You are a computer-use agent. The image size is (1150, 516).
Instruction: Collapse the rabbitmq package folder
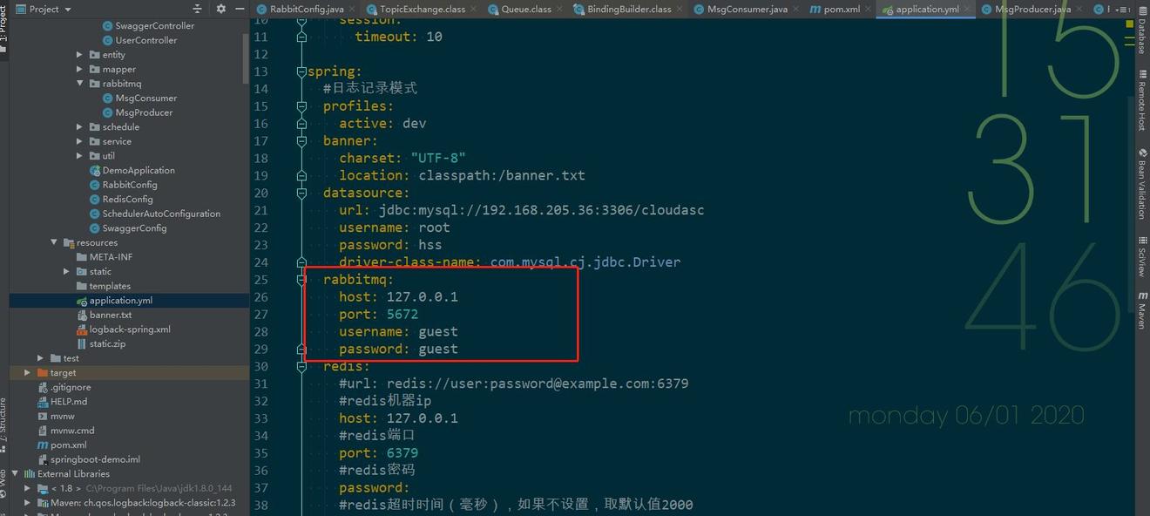(78, 83)
